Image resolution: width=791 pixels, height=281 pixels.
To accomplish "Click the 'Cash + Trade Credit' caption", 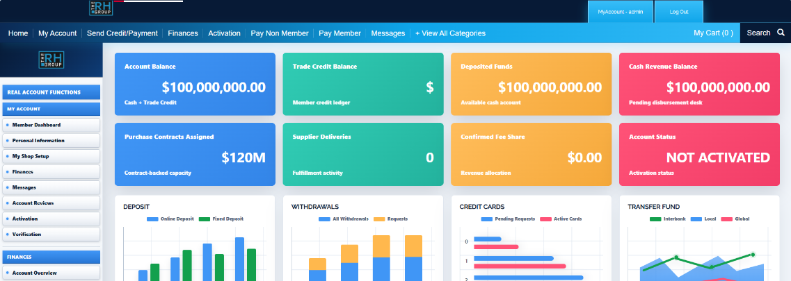I will click(150, 103).
